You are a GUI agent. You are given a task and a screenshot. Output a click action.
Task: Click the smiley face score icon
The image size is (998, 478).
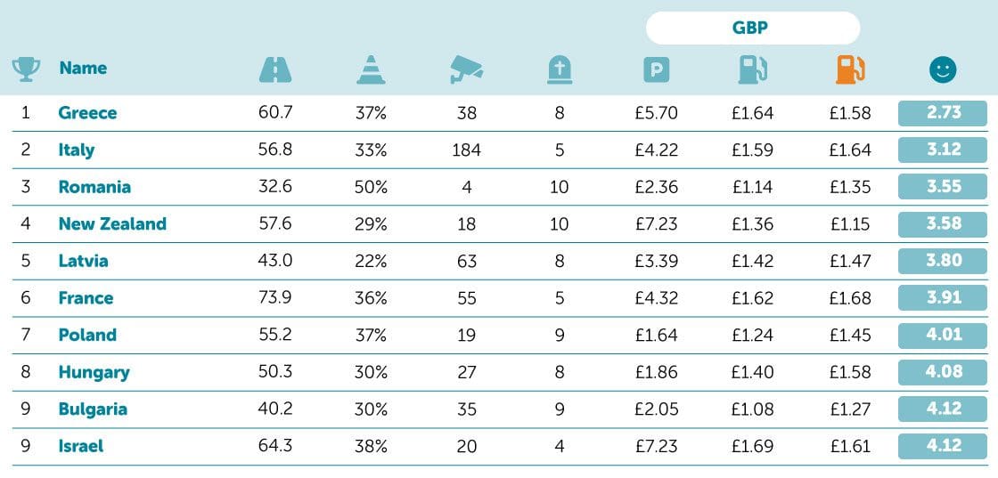942,69
